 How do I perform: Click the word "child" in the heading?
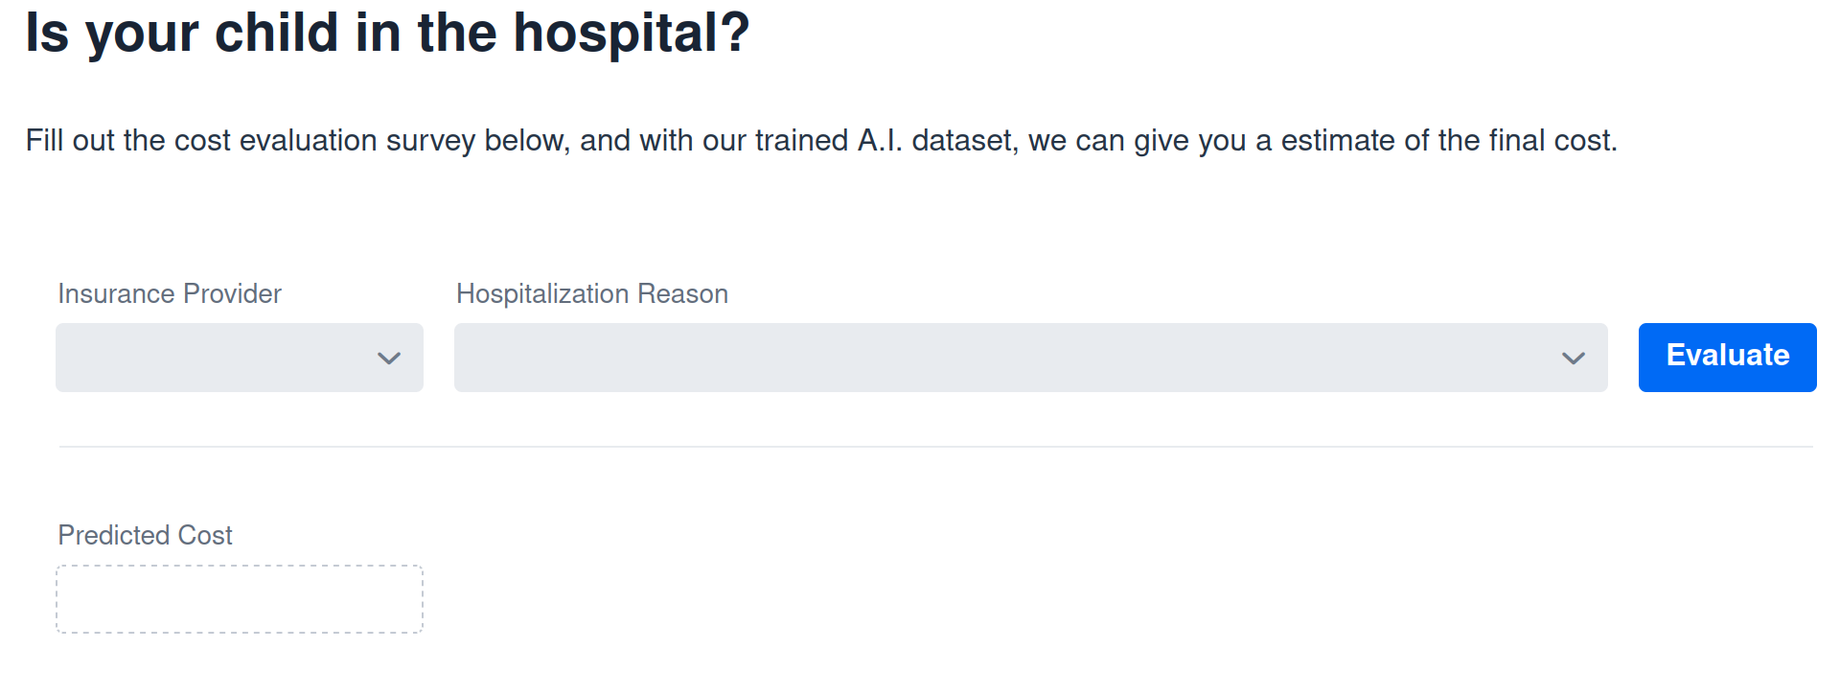click(276, 33)
